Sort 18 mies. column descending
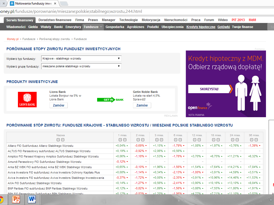Viewport: 274px width, 205px height. coord(218,140)
